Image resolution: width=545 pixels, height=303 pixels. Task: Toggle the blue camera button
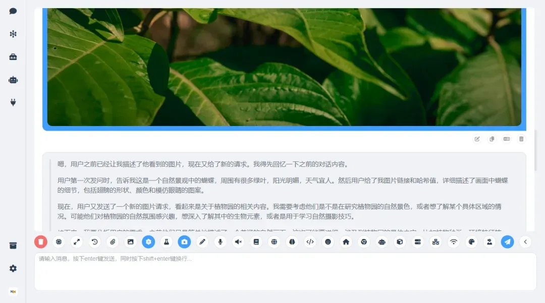[184, 242]
